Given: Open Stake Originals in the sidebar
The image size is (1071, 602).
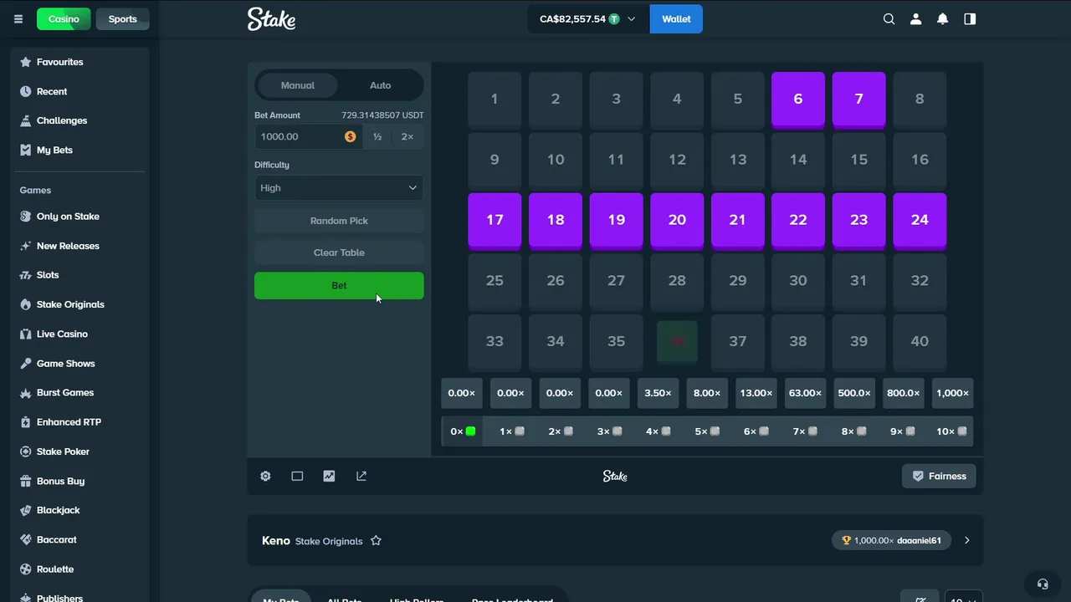Looking at the screenshot, I should (x=80, y=304).
